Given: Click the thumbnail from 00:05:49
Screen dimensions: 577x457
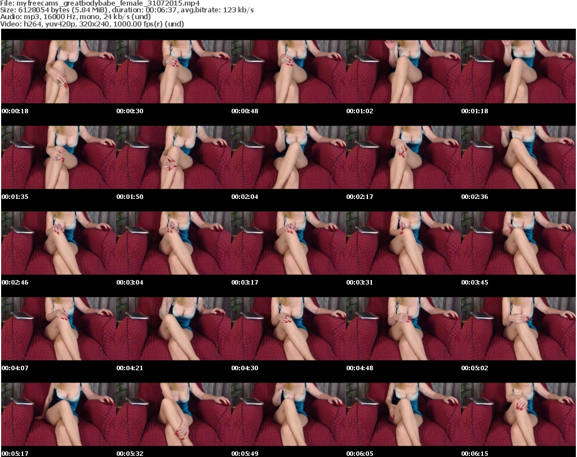Looking at the screenshot, I should tap(288, 414).
